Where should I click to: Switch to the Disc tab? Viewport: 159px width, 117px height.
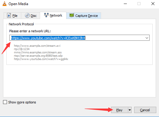click(x=30, y=16)
